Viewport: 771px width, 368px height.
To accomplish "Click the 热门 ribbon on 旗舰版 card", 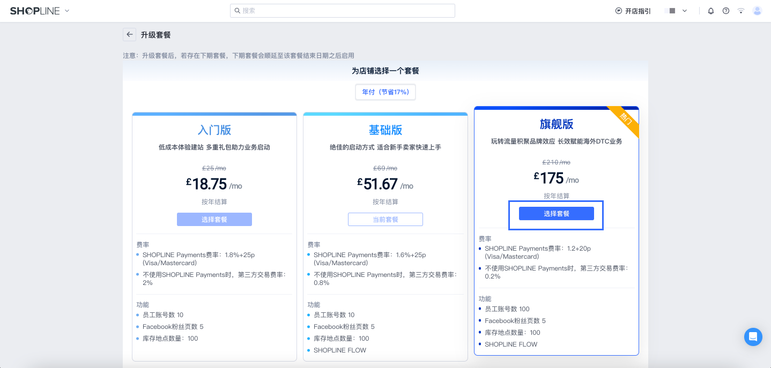I will point(625,119).
